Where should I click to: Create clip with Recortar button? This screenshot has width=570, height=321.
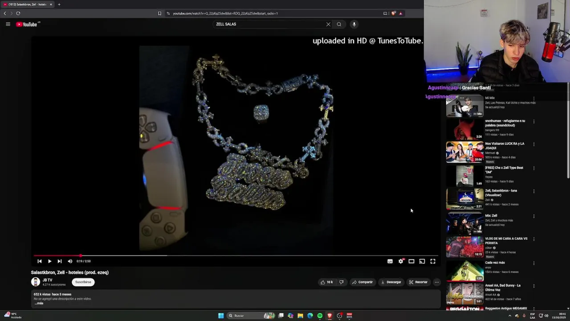[418, 282]
